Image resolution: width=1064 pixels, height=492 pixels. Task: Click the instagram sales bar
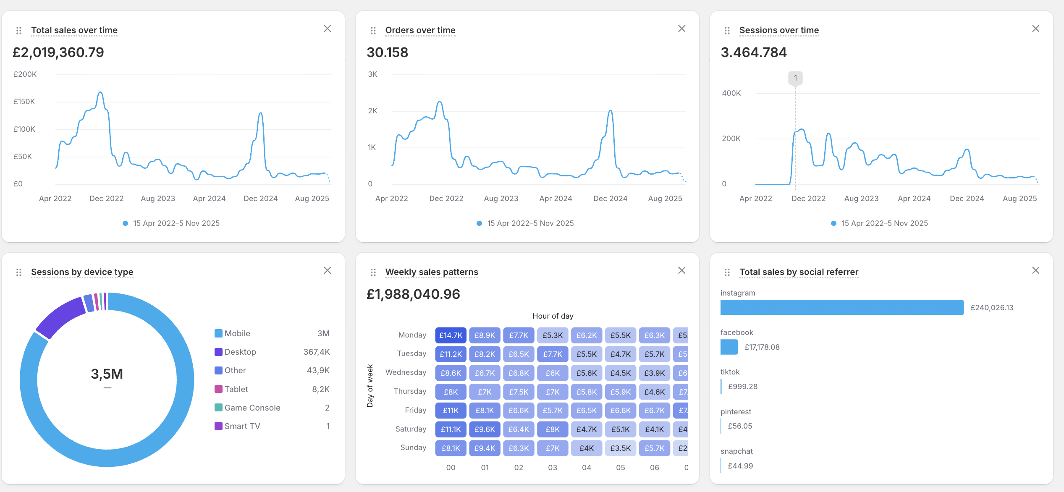(841, 307)
